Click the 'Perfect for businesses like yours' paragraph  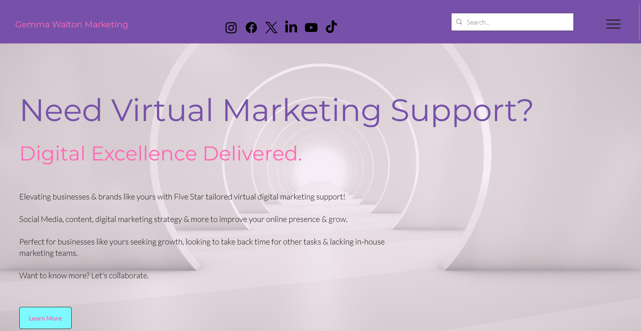tap(202, 247)
